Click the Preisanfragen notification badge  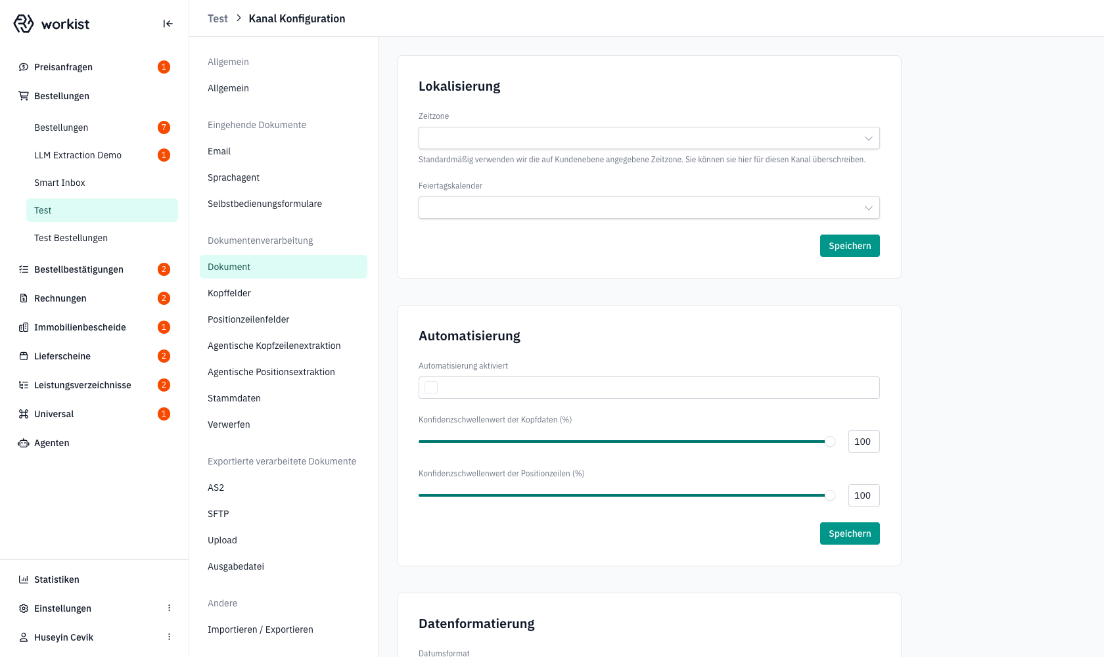(164, 67)
